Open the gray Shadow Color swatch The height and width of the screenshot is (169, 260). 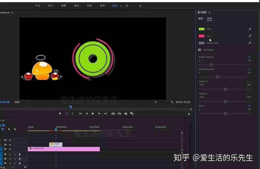202,43
